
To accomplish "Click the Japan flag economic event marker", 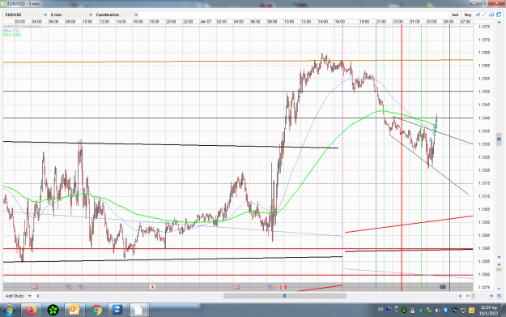I will tap(152, 287).
